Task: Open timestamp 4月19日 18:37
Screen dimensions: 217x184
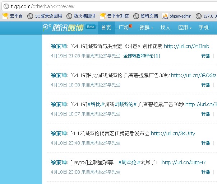Action: pos(65,114)
